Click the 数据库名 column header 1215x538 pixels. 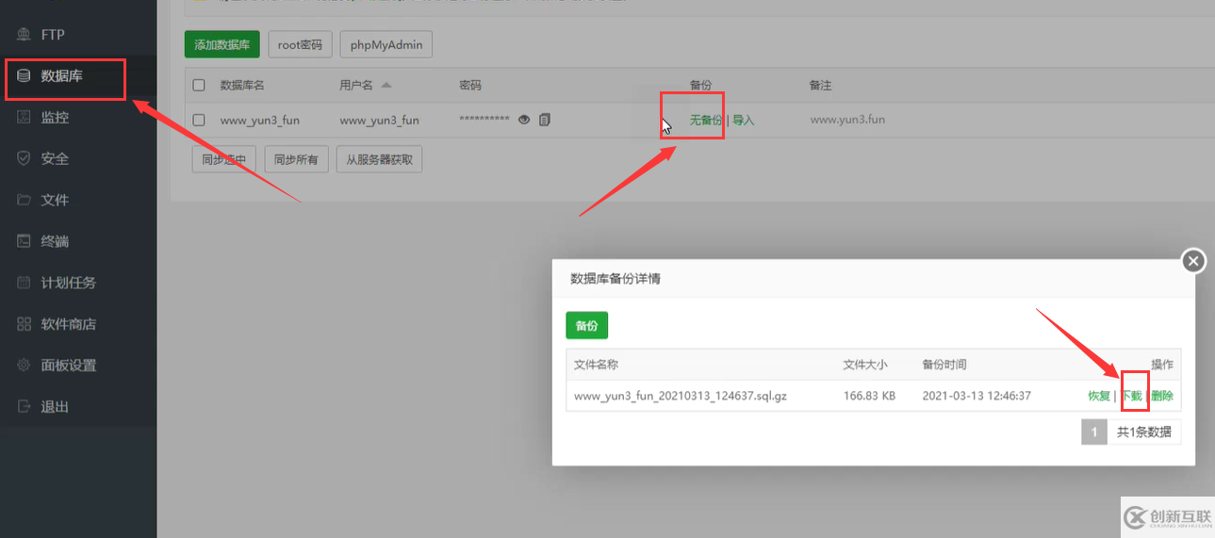(x=242, y=86)
